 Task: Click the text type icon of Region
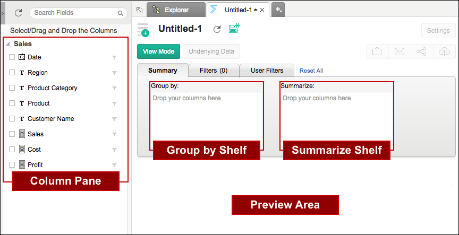[x=22, y=73]
